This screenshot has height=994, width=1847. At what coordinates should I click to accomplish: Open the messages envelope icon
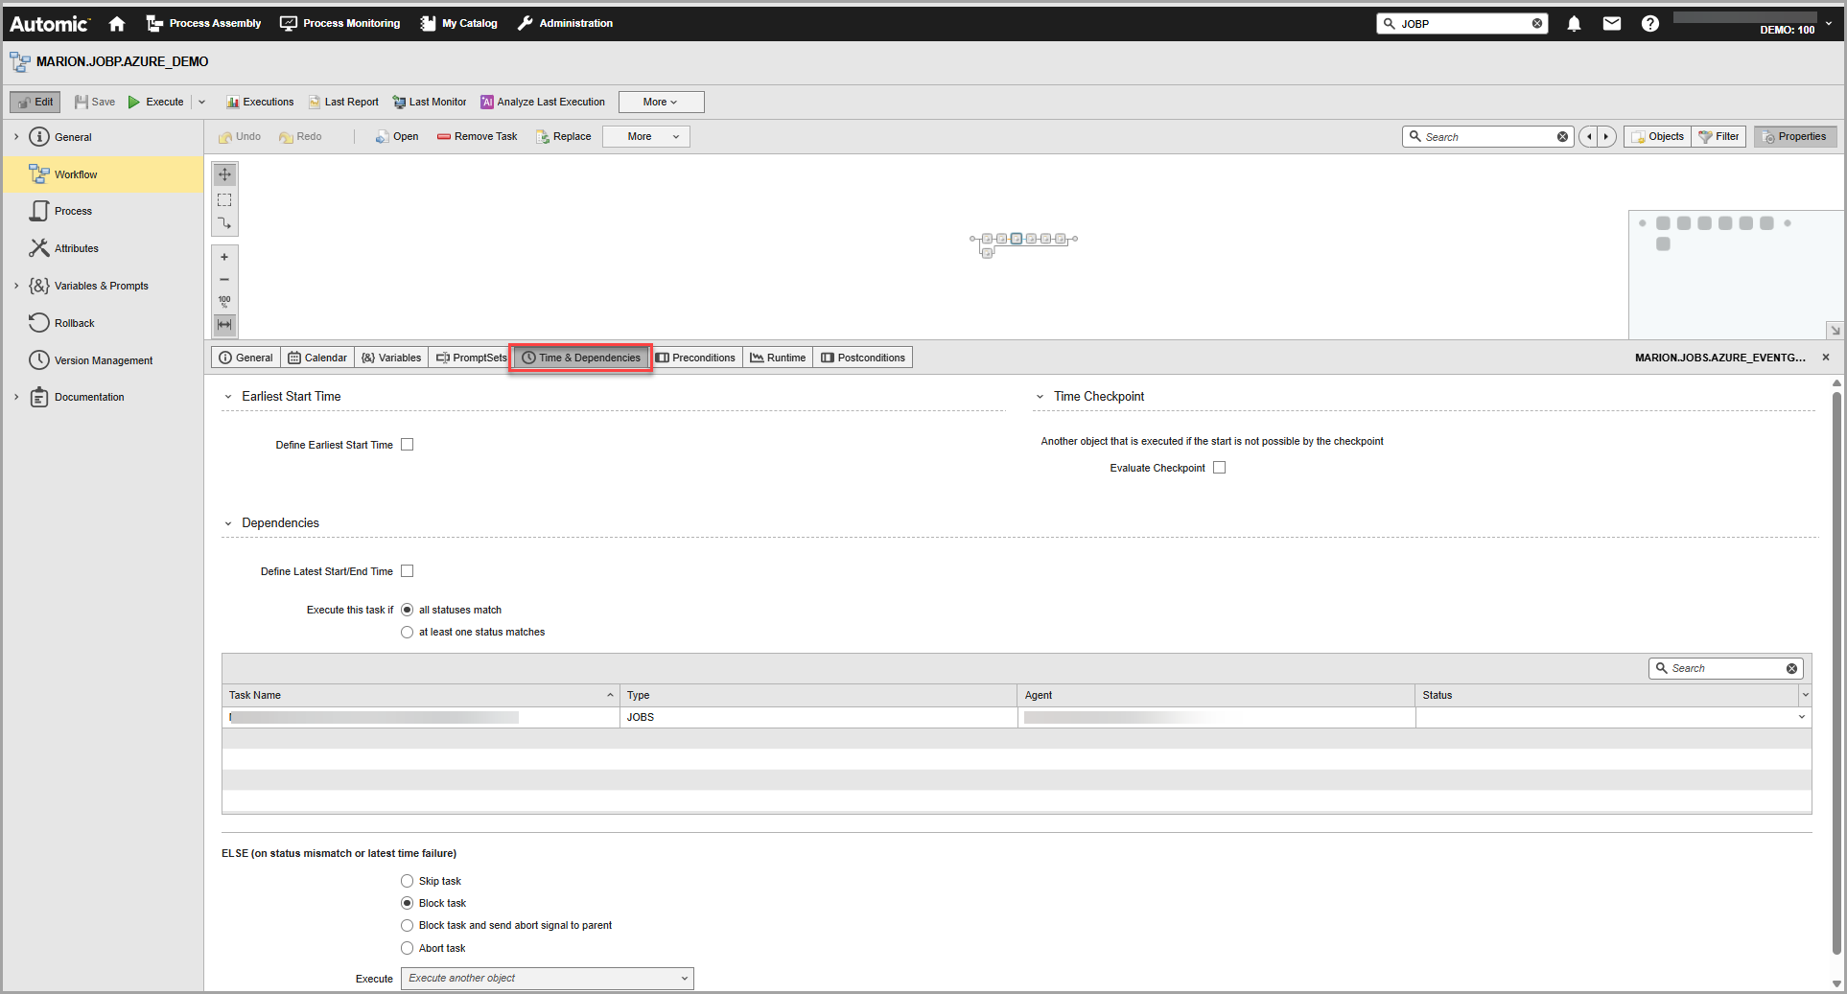tap(1612, 23)
